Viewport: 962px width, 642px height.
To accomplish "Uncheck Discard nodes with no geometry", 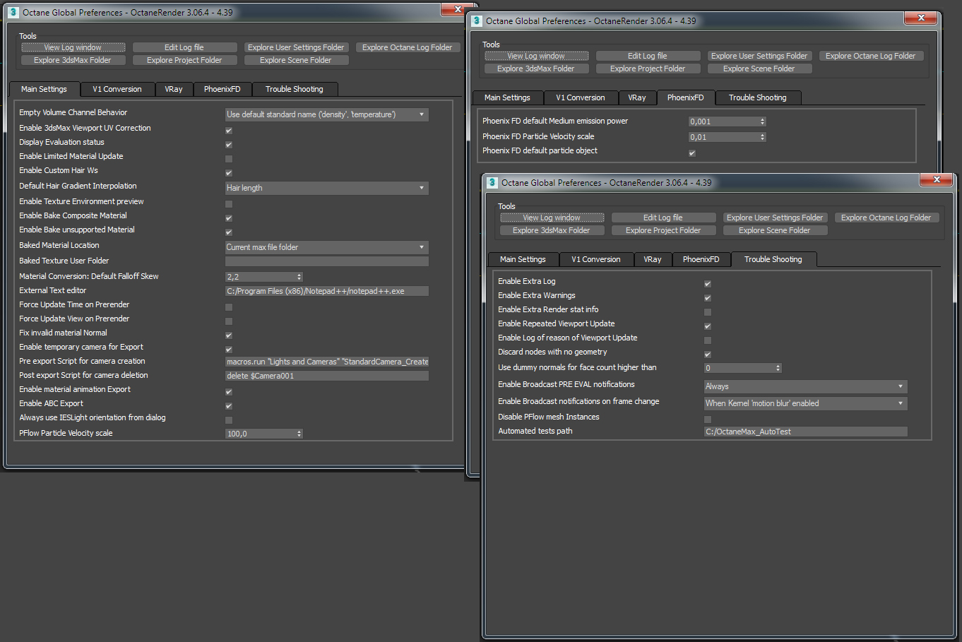I will click(x=708, y=355).
